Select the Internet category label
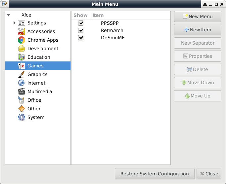This screenshot has width=226, height=184. [x=36, y=83]
